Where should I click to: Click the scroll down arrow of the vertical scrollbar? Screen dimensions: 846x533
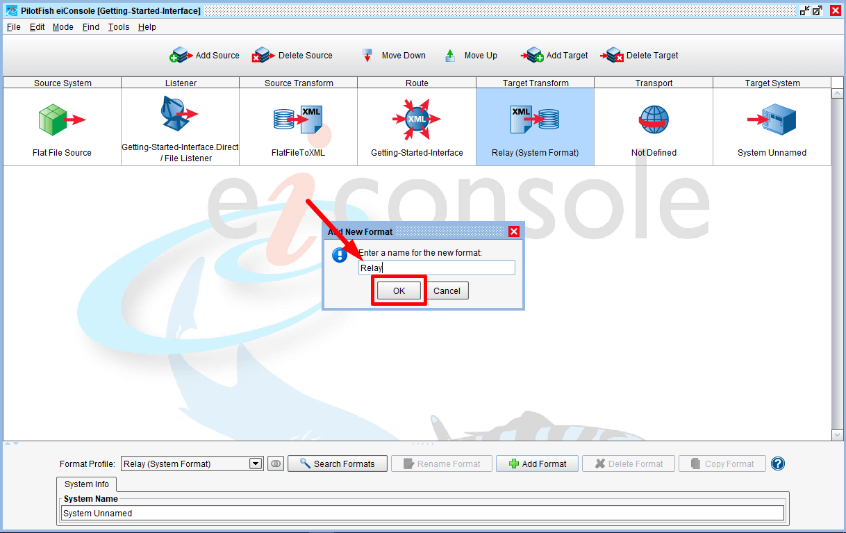[x=837, y=435]
